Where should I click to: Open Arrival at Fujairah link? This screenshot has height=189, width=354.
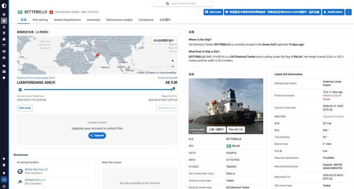(168, 78)
